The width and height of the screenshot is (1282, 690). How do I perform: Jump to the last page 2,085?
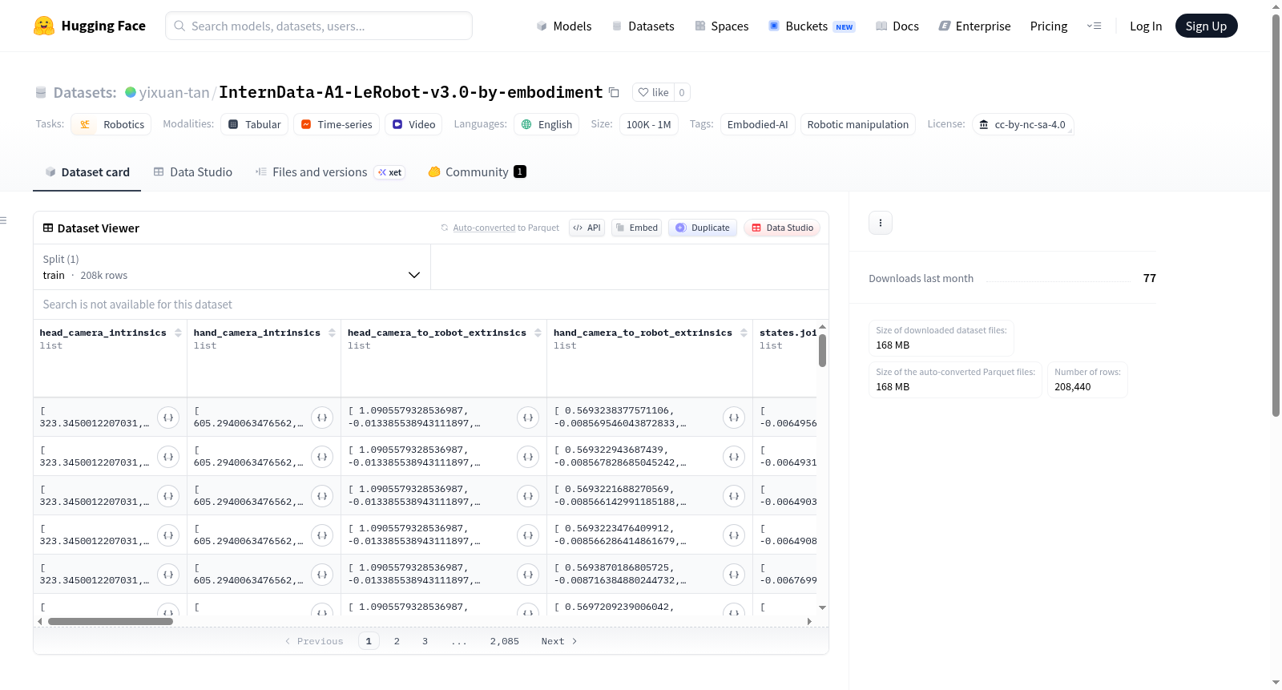(505, 641)
